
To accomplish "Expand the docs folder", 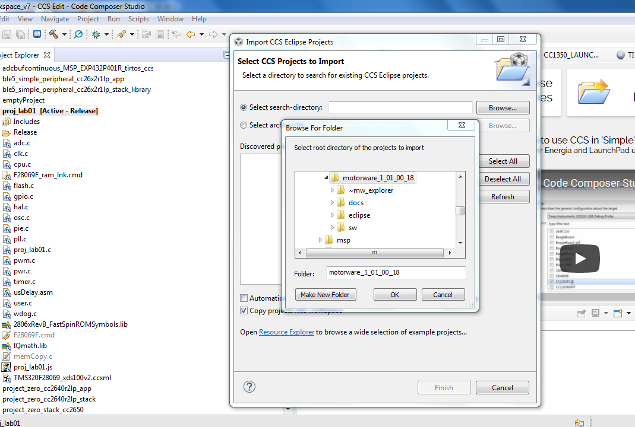I will (332, 203).
